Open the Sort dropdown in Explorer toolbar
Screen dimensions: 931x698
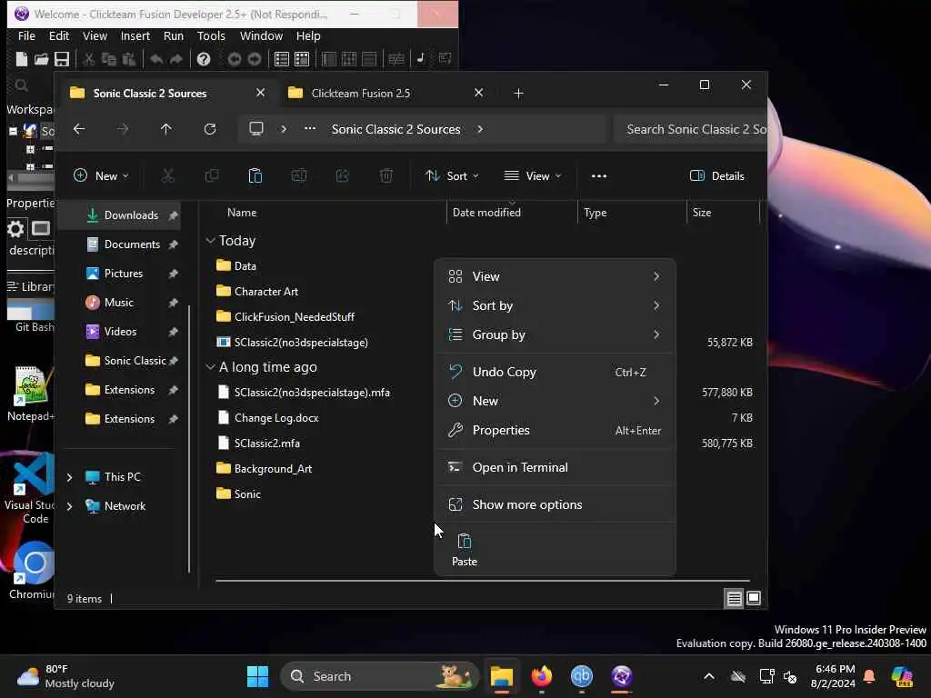pyautogui.click(x=452, y=175)
